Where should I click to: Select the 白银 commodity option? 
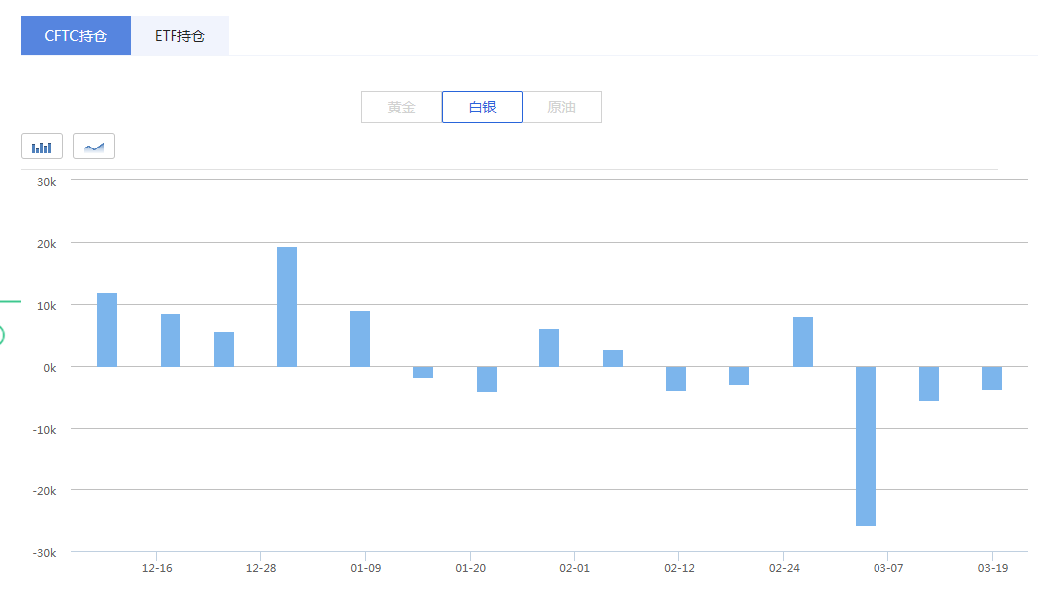[482, 107]
